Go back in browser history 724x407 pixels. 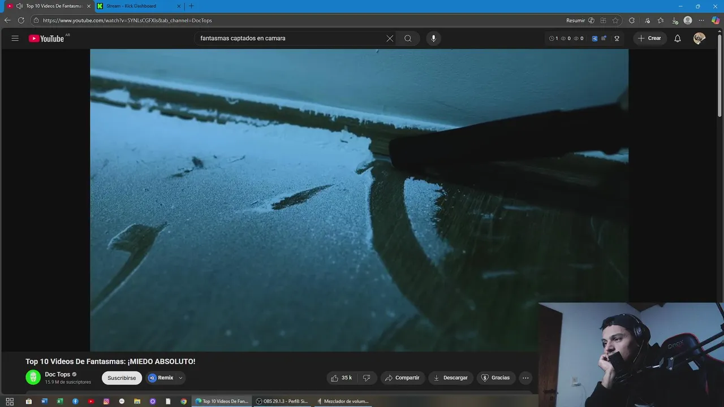click(x=7, y=20)
